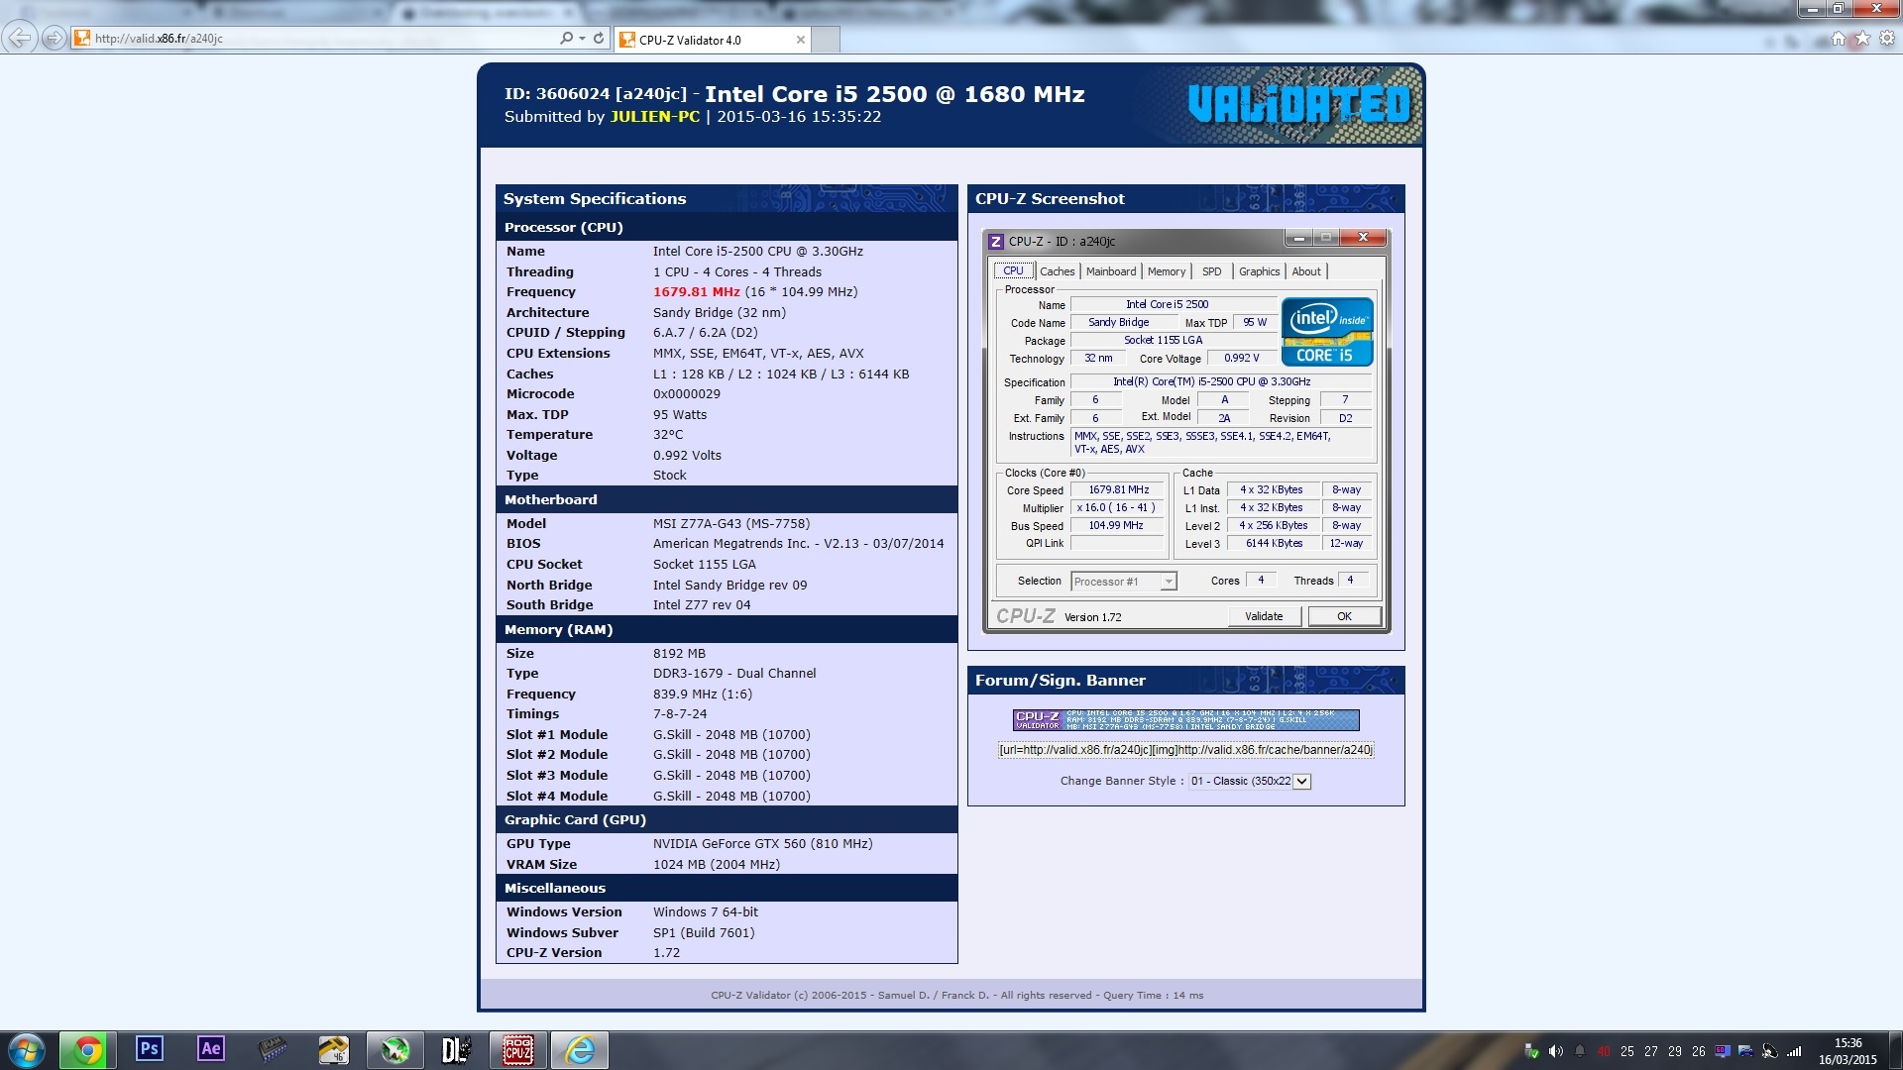Viewport: 1903px width, 1070px height.
Task: Click the '1024 MB (2004 MHz)' VRAM size value
Action: pos(716,865)
